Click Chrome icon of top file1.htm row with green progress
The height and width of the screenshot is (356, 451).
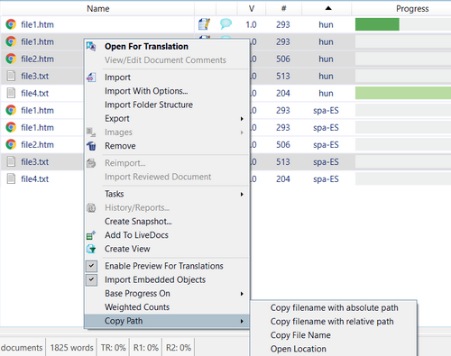(11, 24)
